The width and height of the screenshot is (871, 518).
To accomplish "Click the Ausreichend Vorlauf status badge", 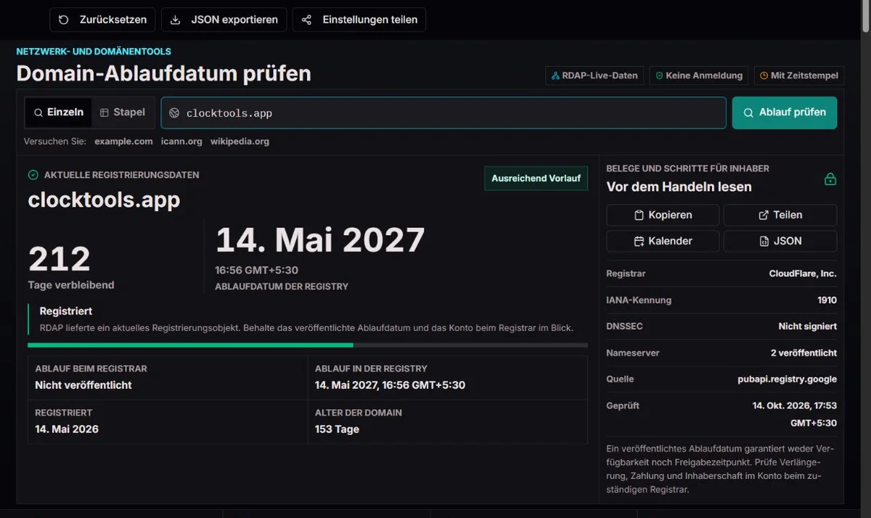I will click(x=536, y=178).
